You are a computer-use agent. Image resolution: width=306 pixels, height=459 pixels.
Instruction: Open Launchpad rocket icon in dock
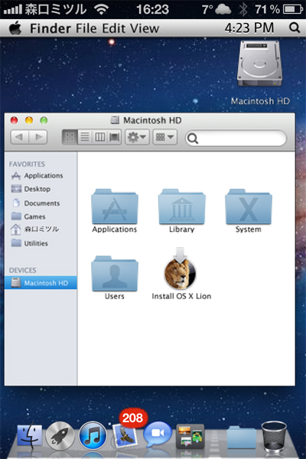point(60,436)
